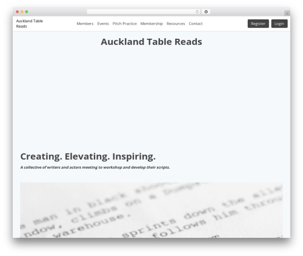This screenshot has height=256, width=303.
Task: Click the Creating. Elevating. Inspiring. headline
Action: (x=88, y=157)
